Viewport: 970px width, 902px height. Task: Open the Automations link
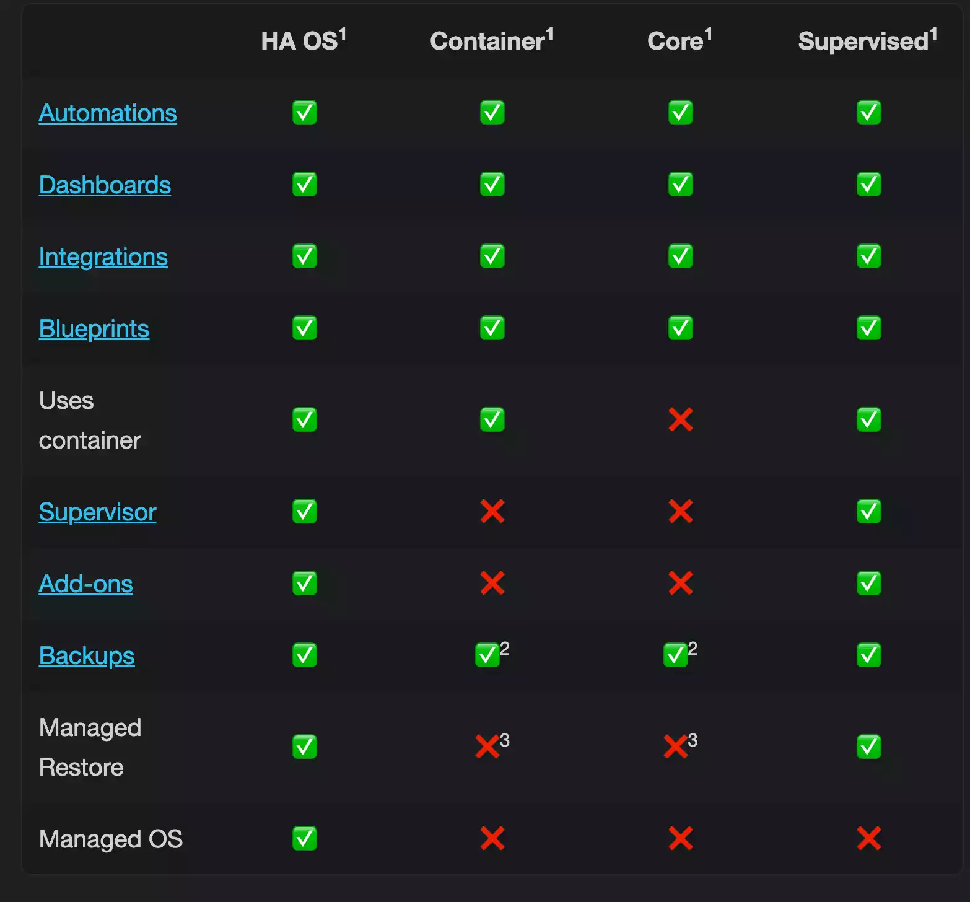tap(108, 113)
